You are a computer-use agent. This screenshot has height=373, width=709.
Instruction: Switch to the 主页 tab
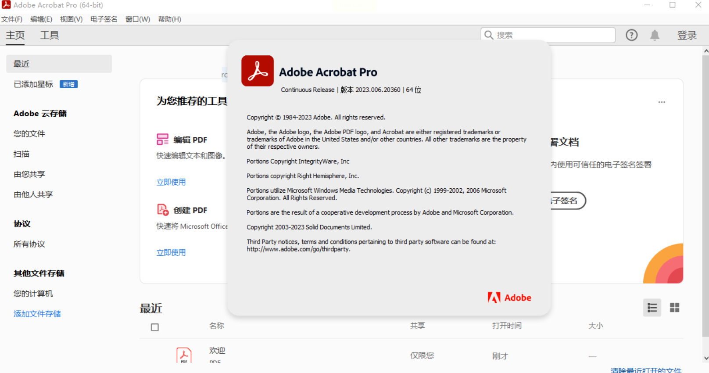tap(15, 35)
